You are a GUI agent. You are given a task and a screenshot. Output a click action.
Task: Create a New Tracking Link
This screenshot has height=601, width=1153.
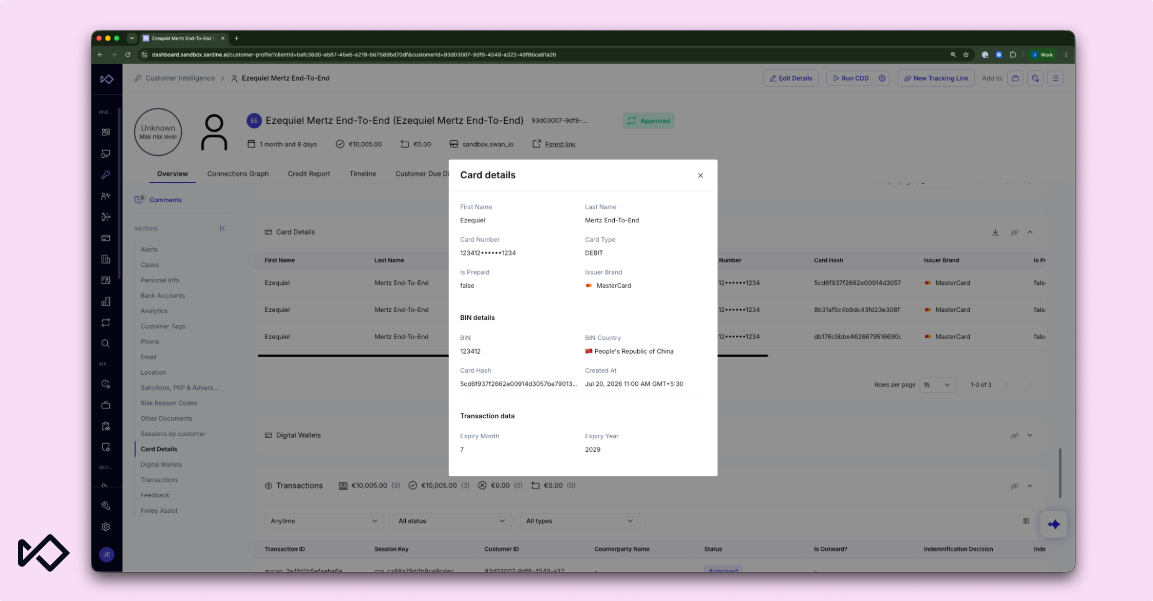coord(936,78)
